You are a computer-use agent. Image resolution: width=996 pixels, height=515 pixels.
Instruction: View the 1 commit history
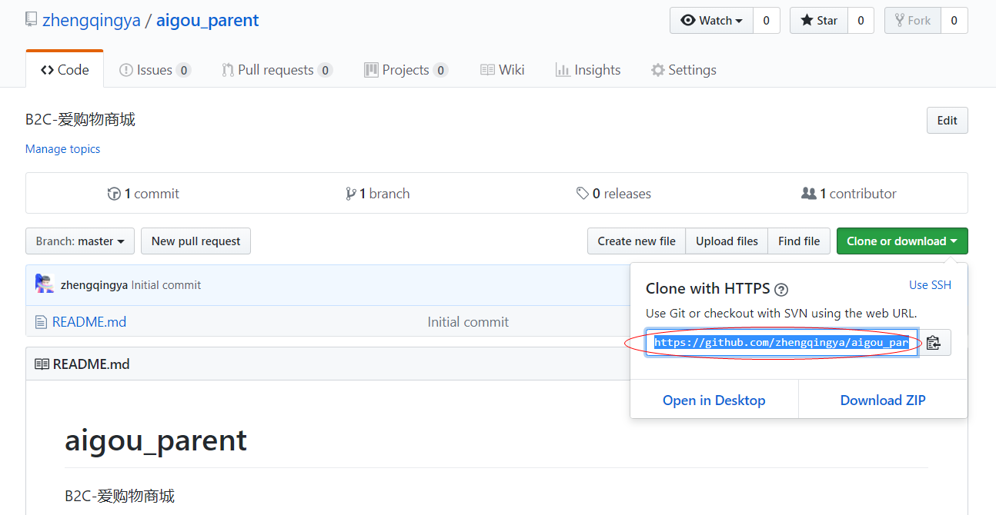143,194
